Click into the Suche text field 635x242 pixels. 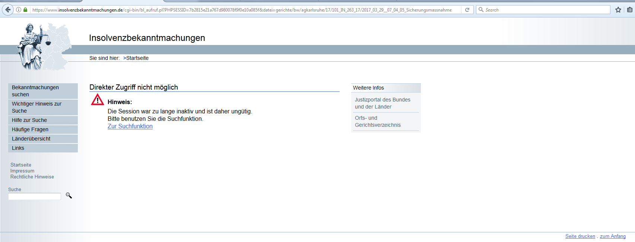(x=35, y=196)
